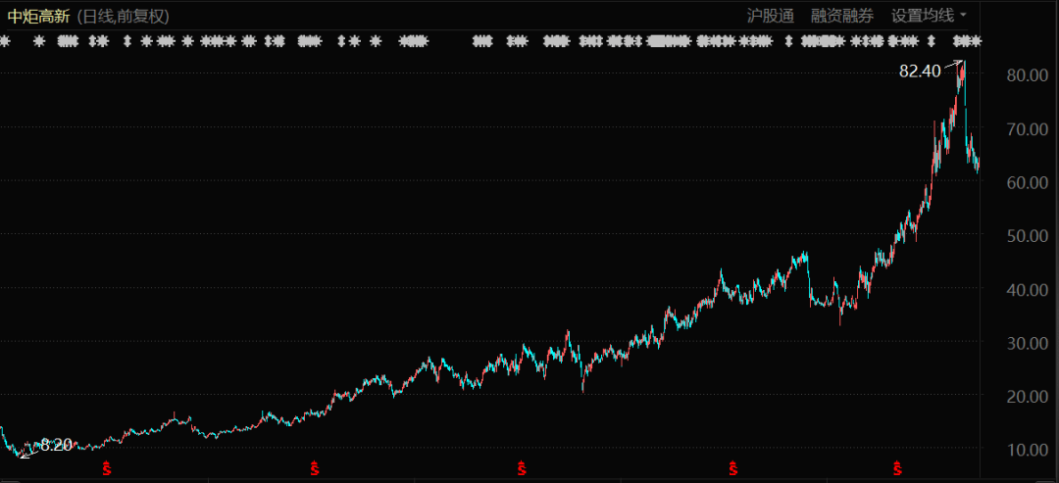The width and height of the screenshot is (1059, 483).
Task: Click the leftmost info marker in top row
Action: (x=4, y=41)
